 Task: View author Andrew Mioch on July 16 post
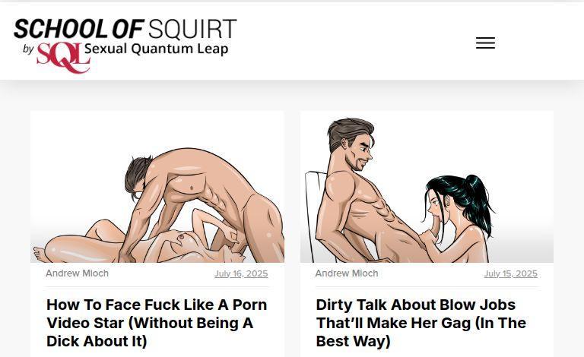(77, 273)
